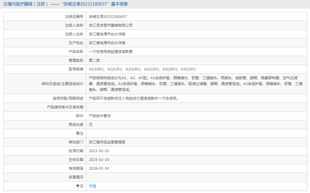Select approval department 浙江省药品监督管理局
The height and width of the screenshot is (193, 310).
pyautogui.click(x=107, y=142)
